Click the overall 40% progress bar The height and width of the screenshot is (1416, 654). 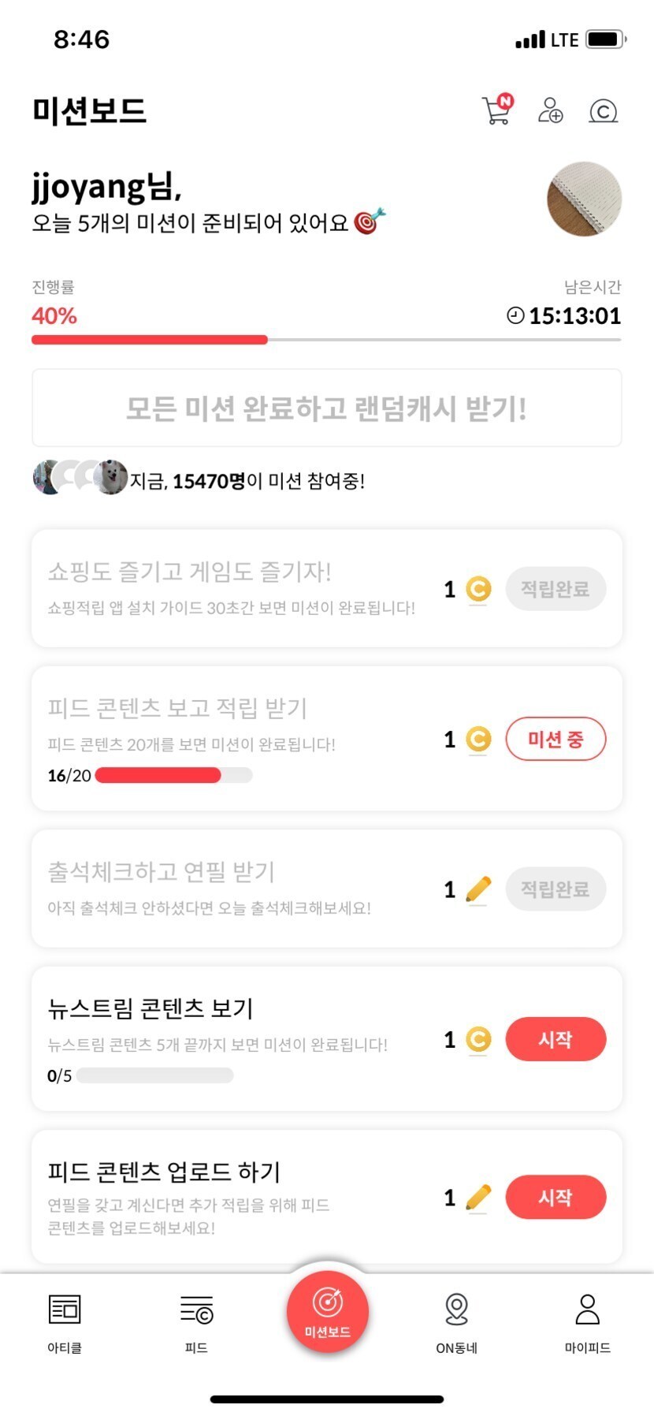coord(326,340)
